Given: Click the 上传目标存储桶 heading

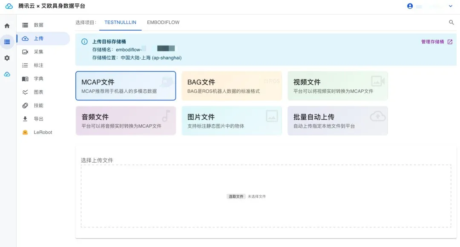Looking at the screenshot, I should [x=109, y=42].
